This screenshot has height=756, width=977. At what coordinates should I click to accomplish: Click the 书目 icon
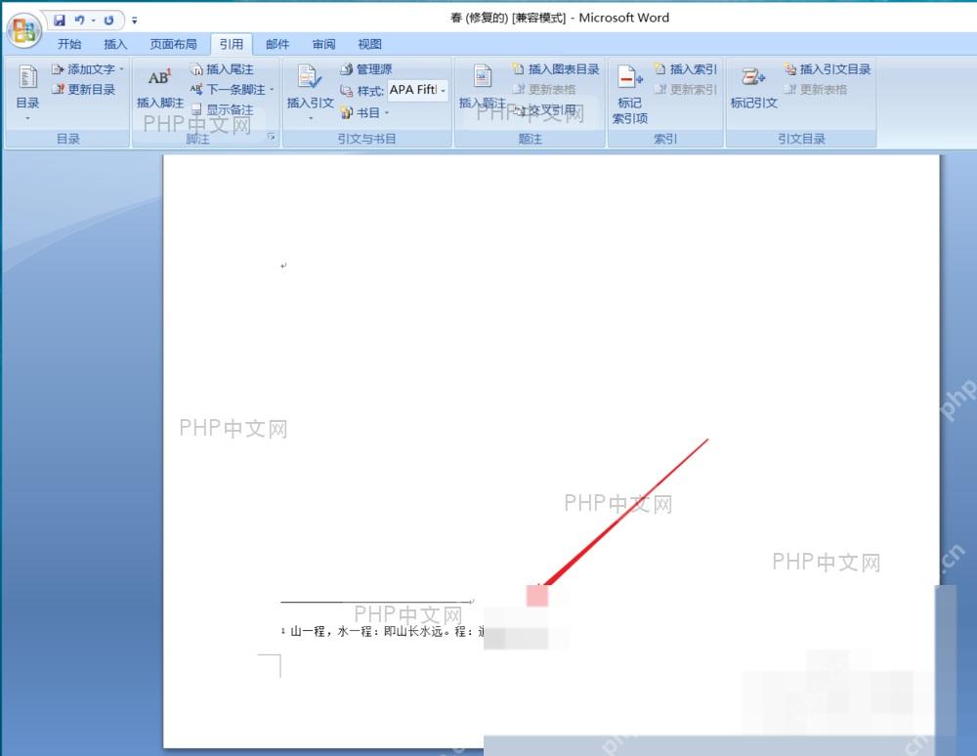tap(347, 112)
